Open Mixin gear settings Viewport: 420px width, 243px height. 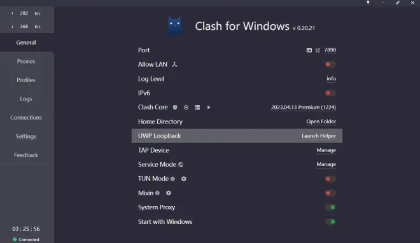pos(169,193)
